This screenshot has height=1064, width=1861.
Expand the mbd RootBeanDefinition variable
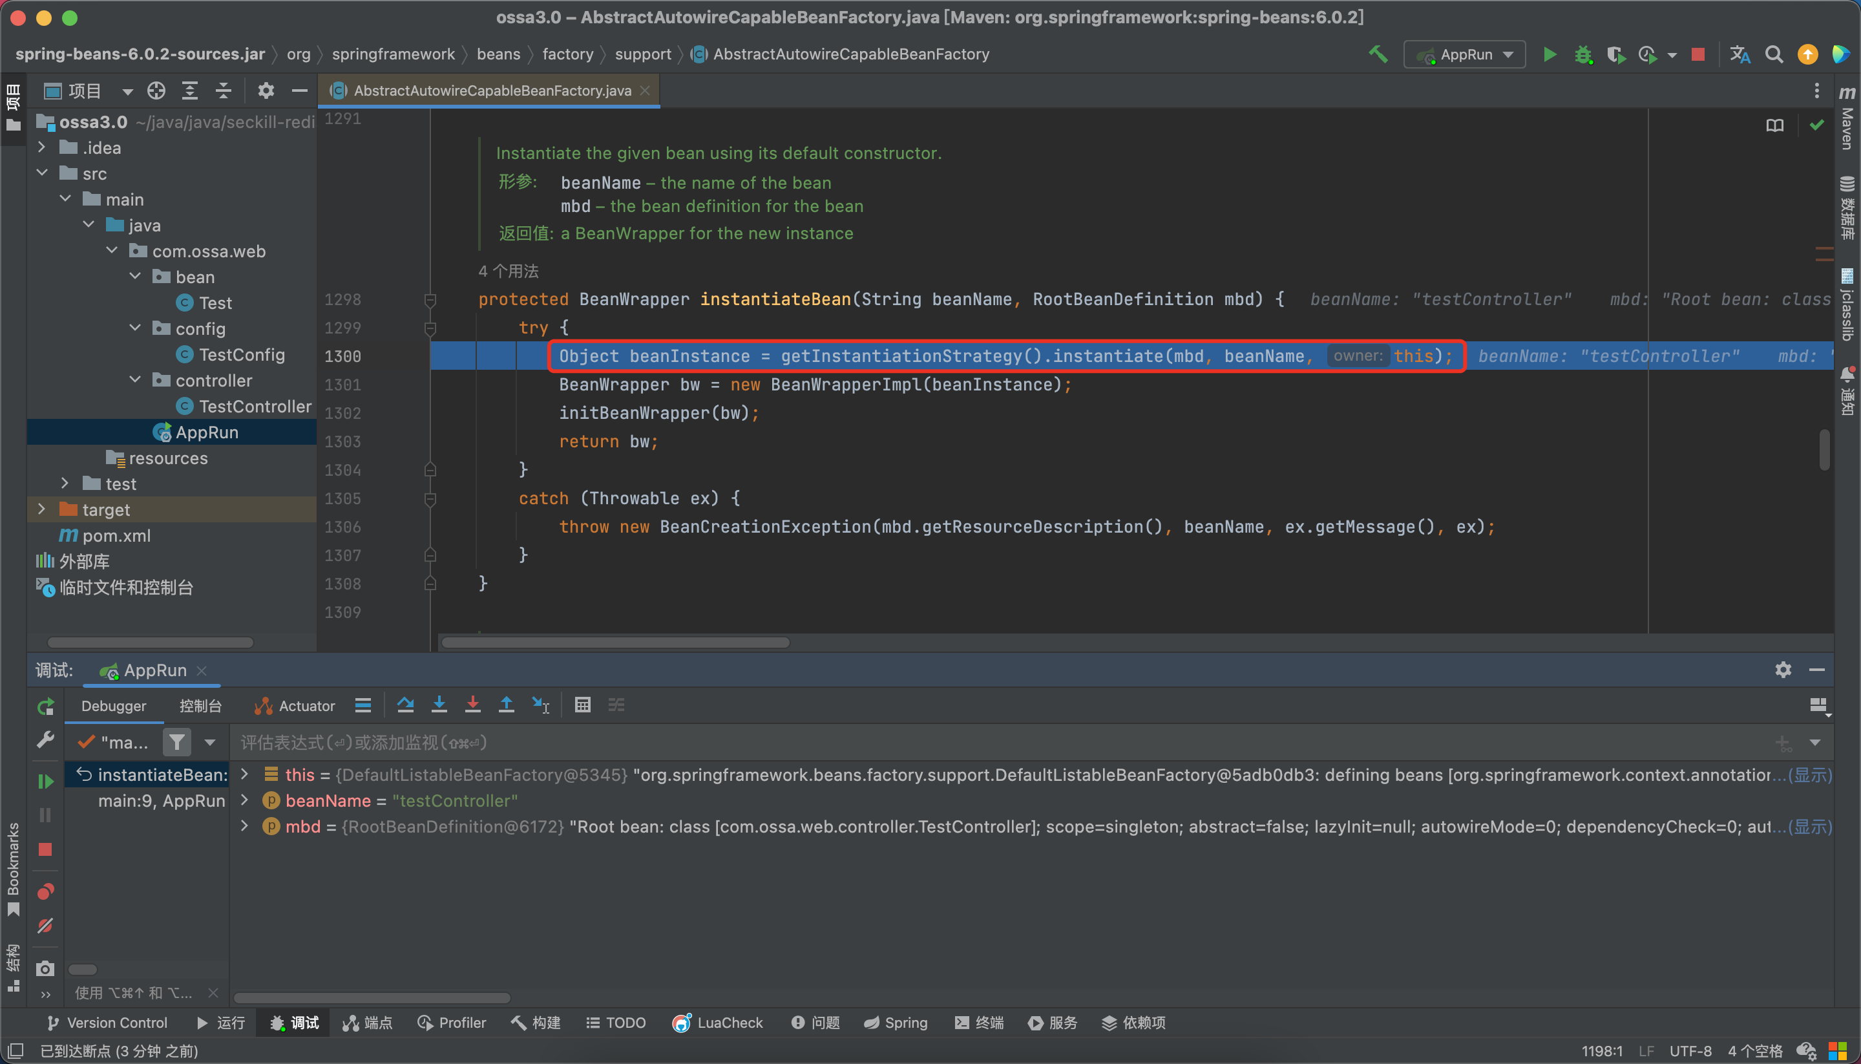(x=244, y=827)
